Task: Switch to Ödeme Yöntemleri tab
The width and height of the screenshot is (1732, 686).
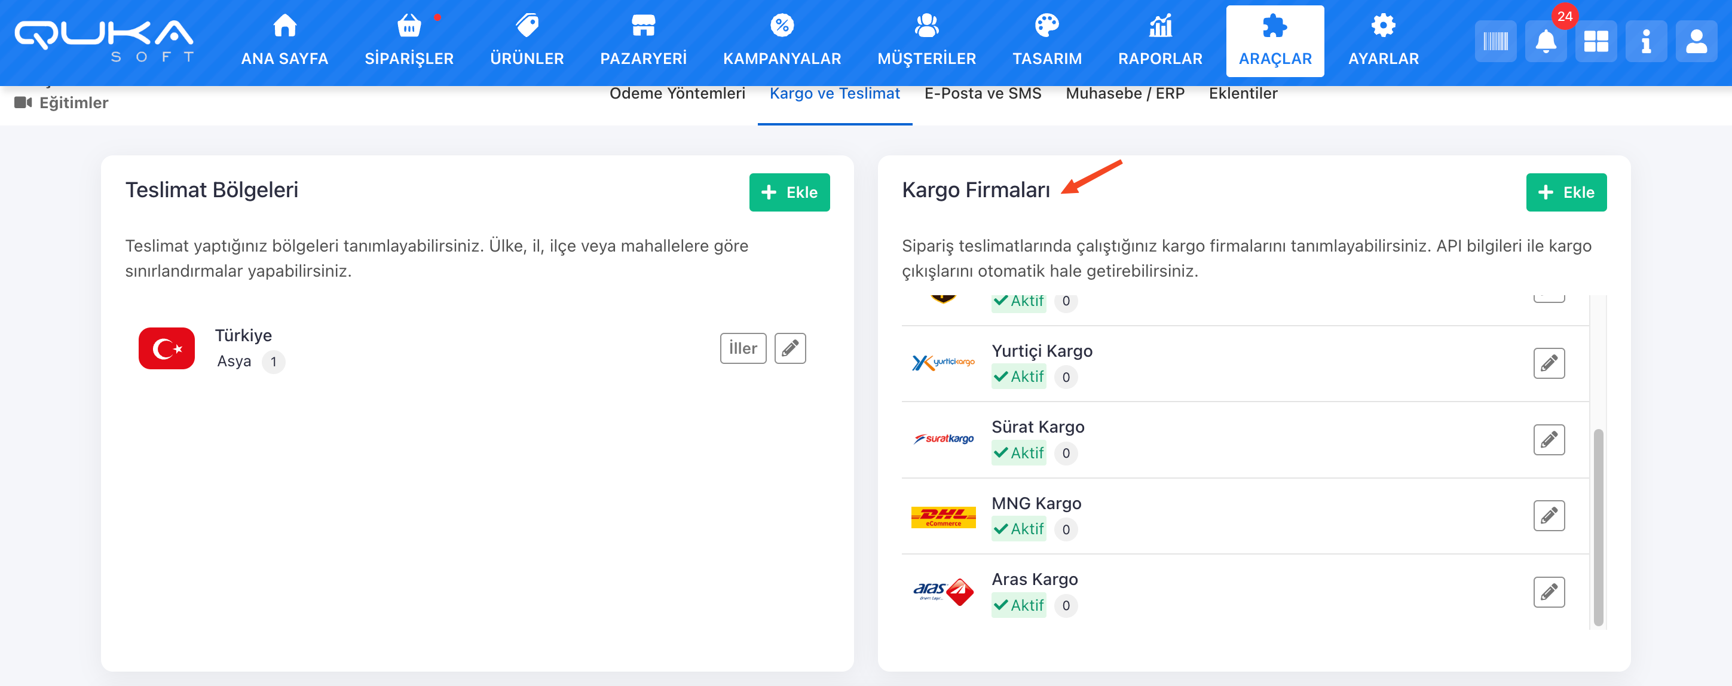Action: (x=677, y=94)
